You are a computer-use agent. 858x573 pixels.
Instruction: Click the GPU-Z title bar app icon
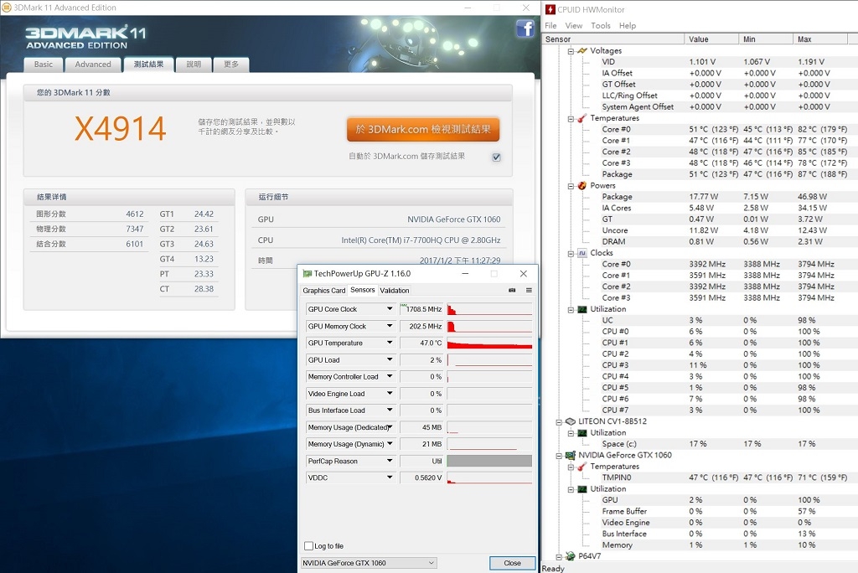(x=307, y=274)
